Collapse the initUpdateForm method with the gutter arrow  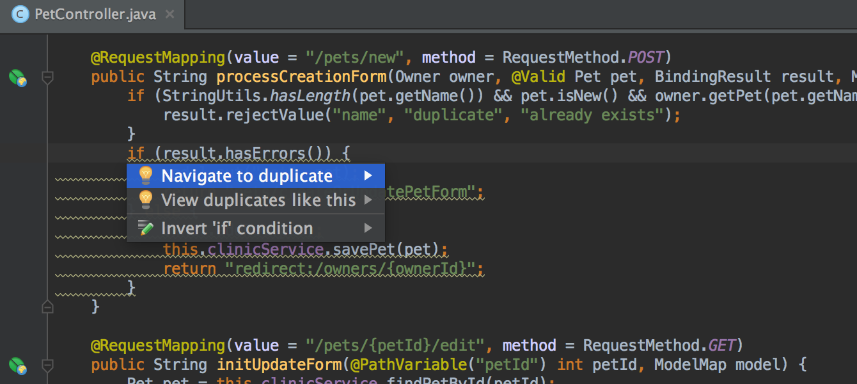coord(47,366)
